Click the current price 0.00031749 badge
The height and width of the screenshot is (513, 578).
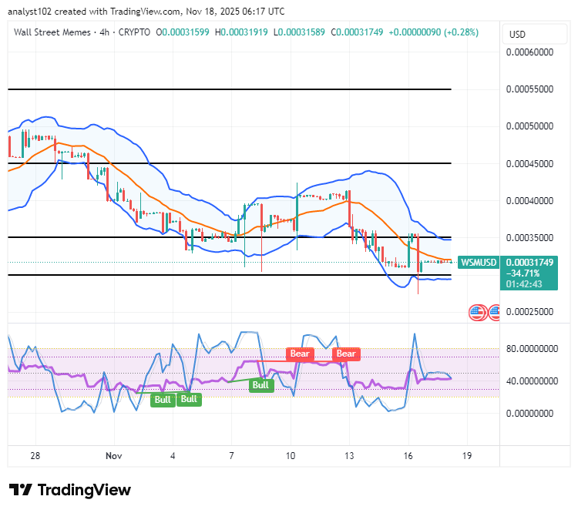pos(529,263)
